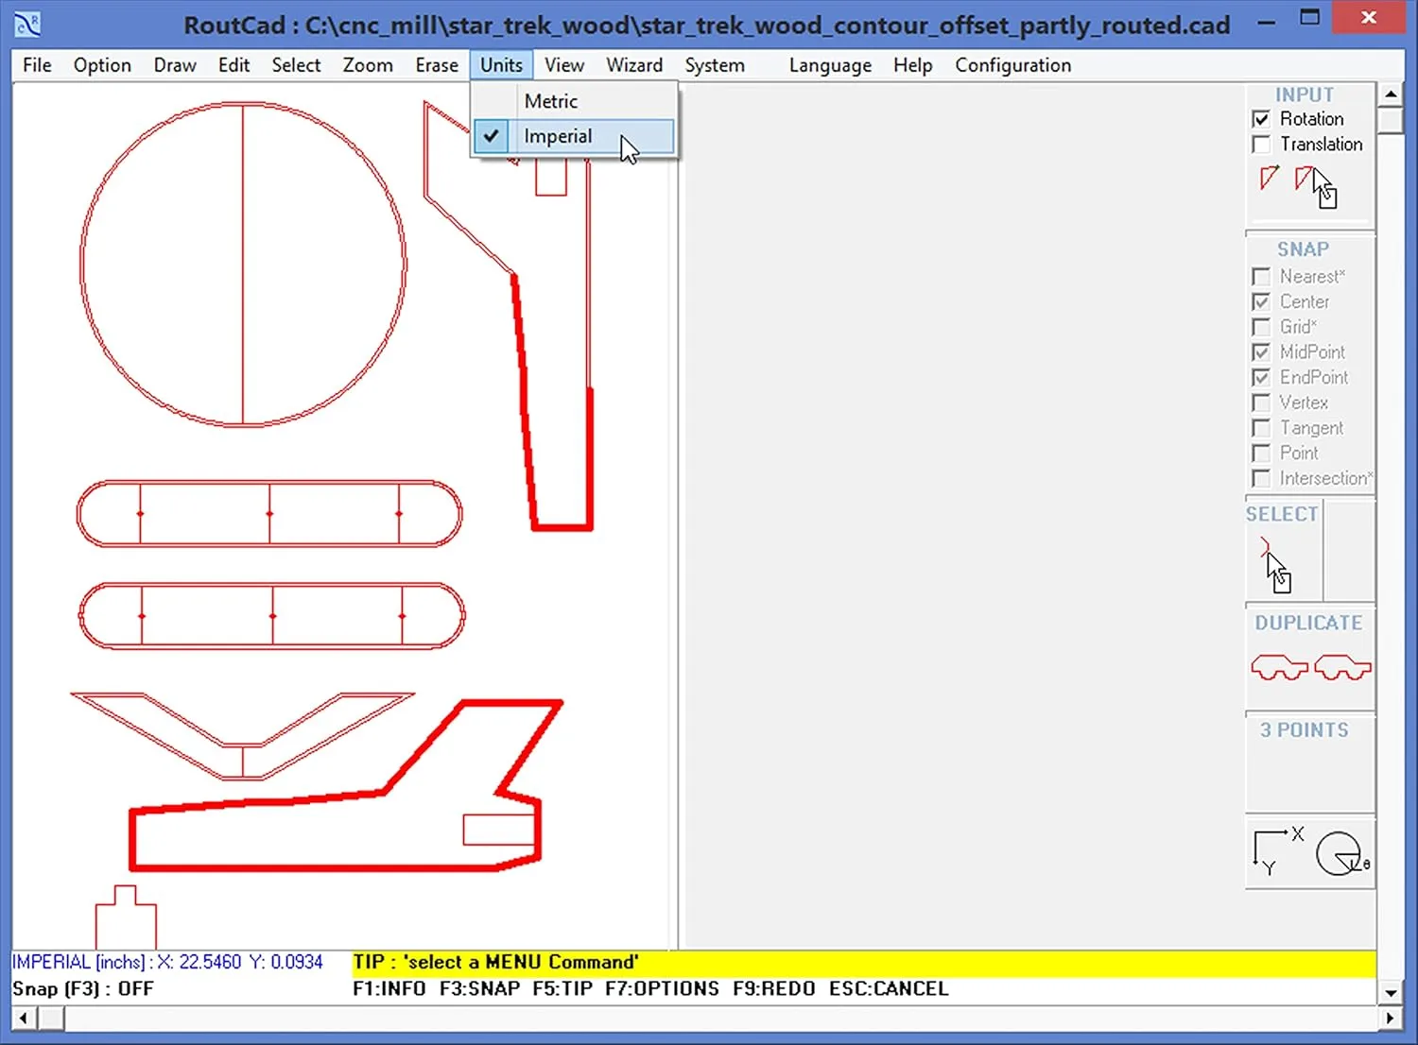The width and height of the screenshot is (1418, 1045).
Task: Click the left DUPLICATE shape icon
Action: point(1278,667)
